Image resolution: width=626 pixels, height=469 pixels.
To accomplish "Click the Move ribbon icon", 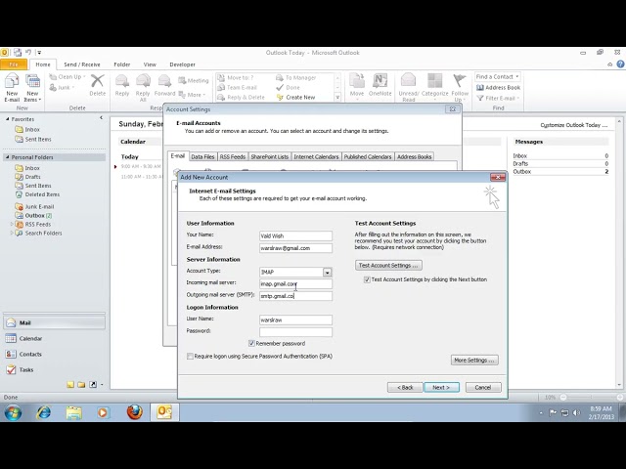I will point(357,85).
